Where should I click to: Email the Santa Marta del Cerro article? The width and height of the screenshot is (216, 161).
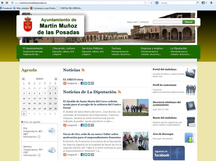(89, 125)
